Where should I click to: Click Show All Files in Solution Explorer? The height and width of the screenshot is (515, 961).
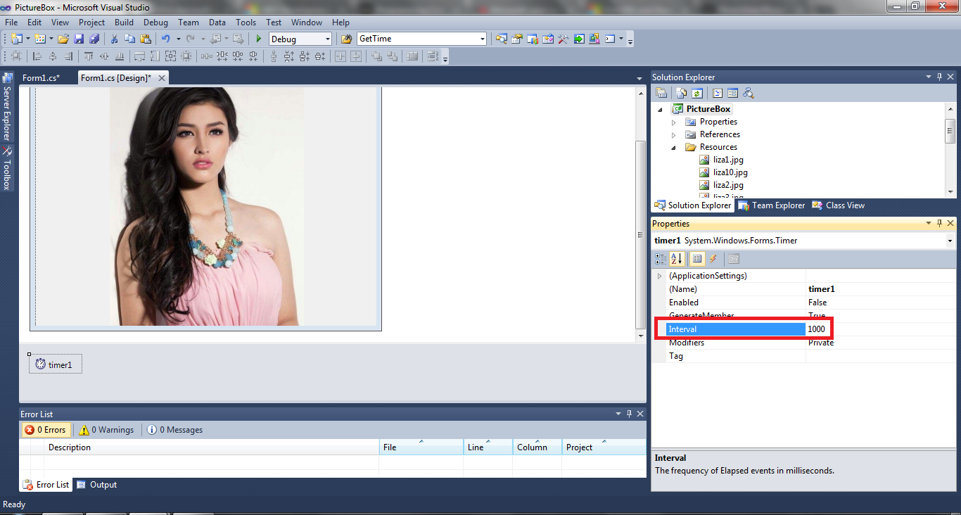pyautogui.click(x=680, y=92)
